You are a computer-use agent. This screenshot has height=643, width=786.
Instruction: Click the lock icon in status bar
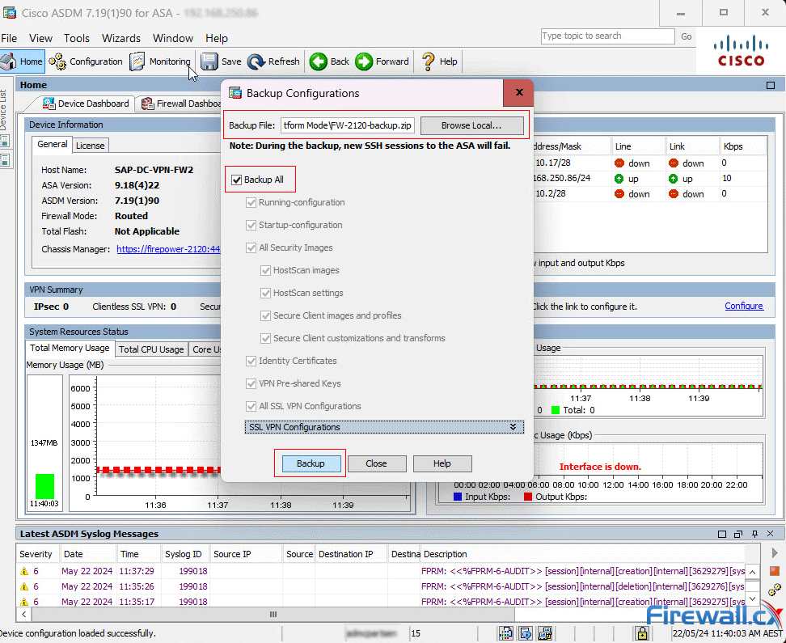pos(641,633)
